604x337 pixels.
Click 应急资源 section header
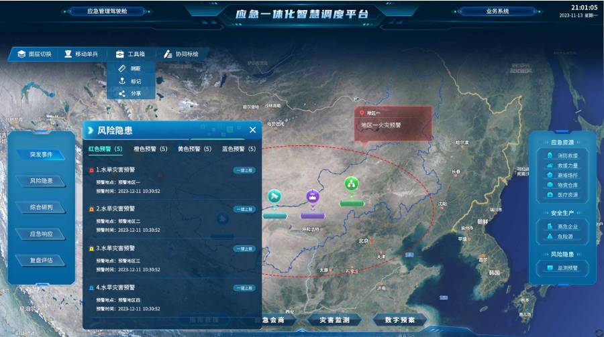pyautogui.click(x=562, y=142)
